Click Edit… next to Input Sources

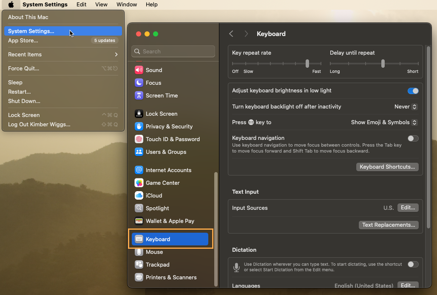(x=408, y=208)
